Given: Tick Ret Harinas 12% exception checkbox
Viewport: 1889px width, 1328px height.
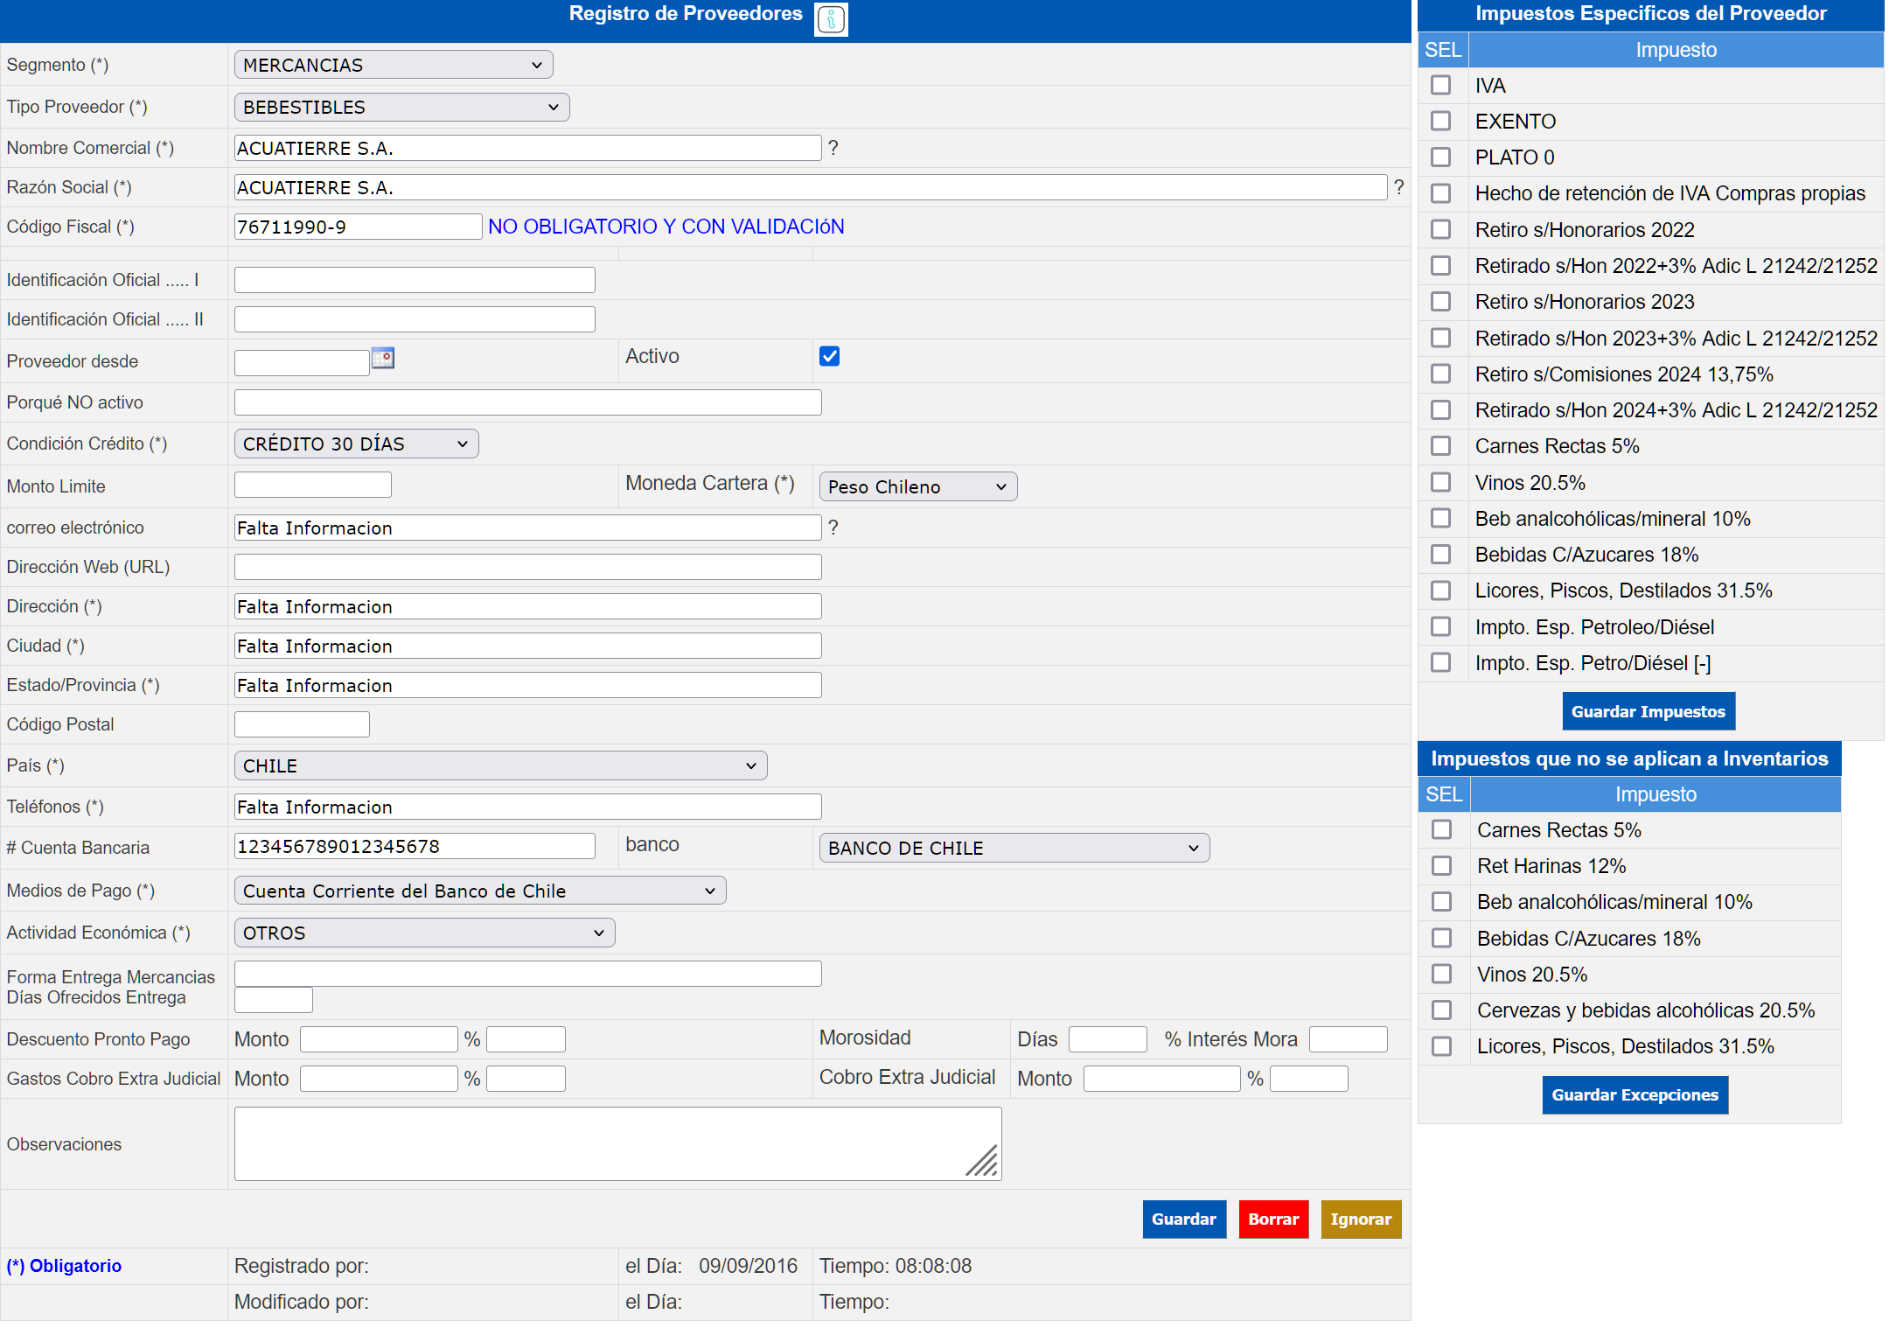Looking at the screenshot, I should click(x=1441, y=865).
